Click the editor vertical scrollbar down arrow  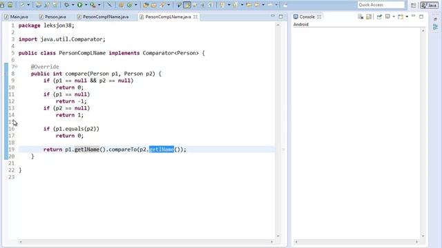(278, 236)
